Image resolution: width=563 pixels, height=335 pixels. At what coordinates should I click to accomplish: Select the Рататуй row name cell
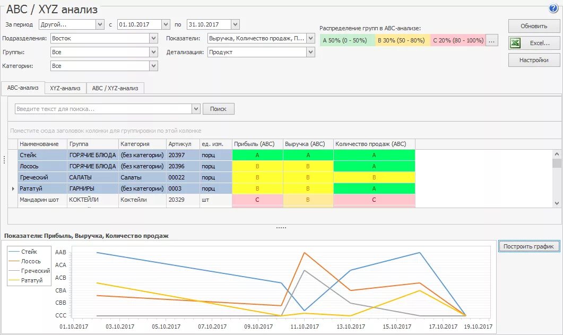pos(42,188)
